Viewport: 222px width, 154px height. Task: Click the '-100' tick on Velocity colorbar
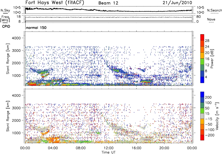(210, 130)
